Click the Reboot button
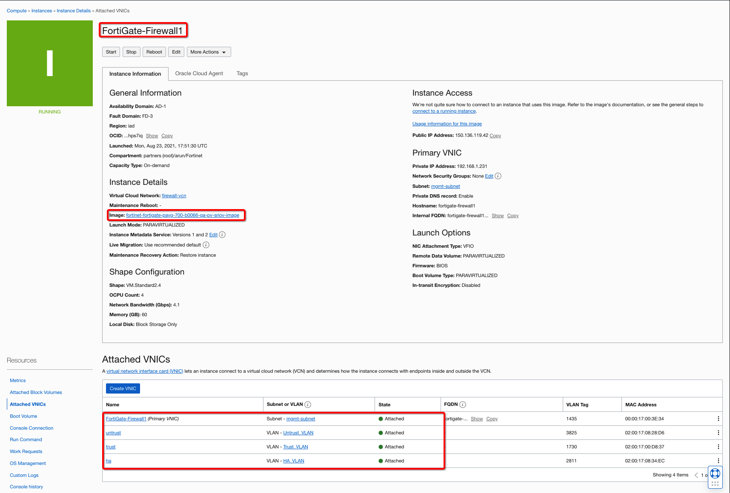Image resolution: width=730 pixels, height=493 pixels. coord(154,52)
